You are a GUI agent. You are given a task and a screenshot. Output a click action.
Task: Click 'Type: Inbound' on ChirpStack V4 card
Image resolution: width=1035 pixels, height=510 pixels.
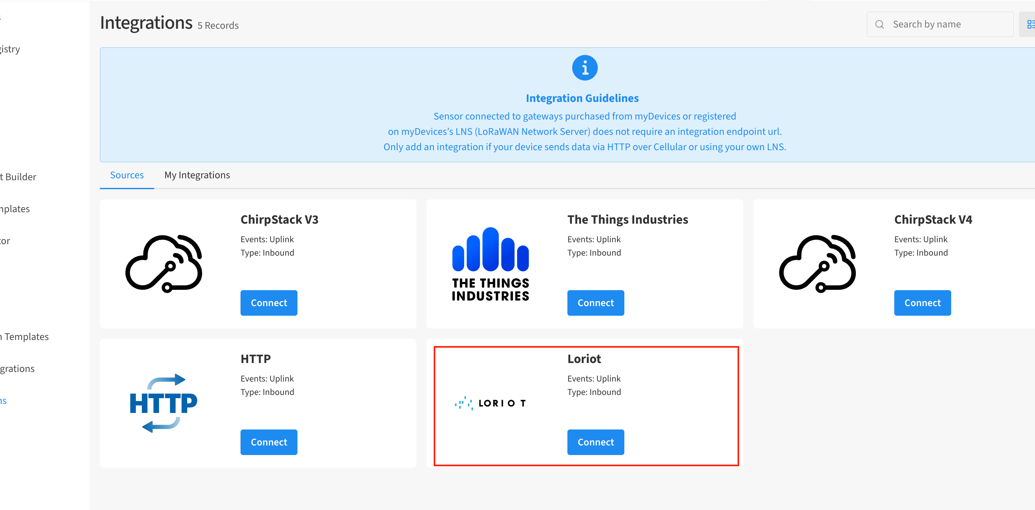[x=920, y=253]
